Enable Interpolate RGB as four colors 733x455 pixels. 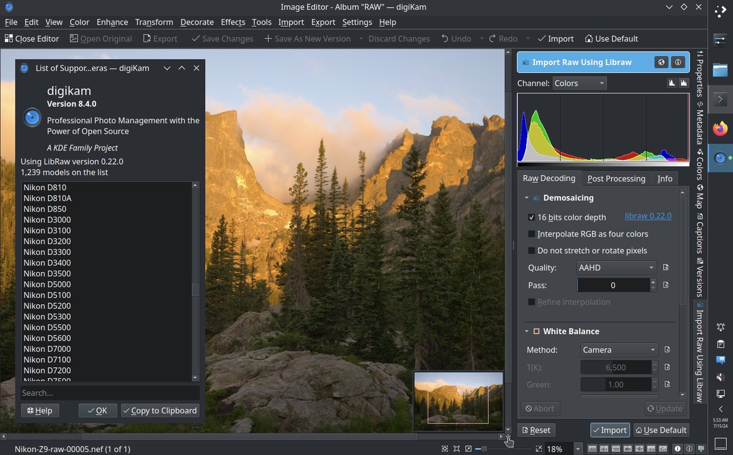click(531, 234)
